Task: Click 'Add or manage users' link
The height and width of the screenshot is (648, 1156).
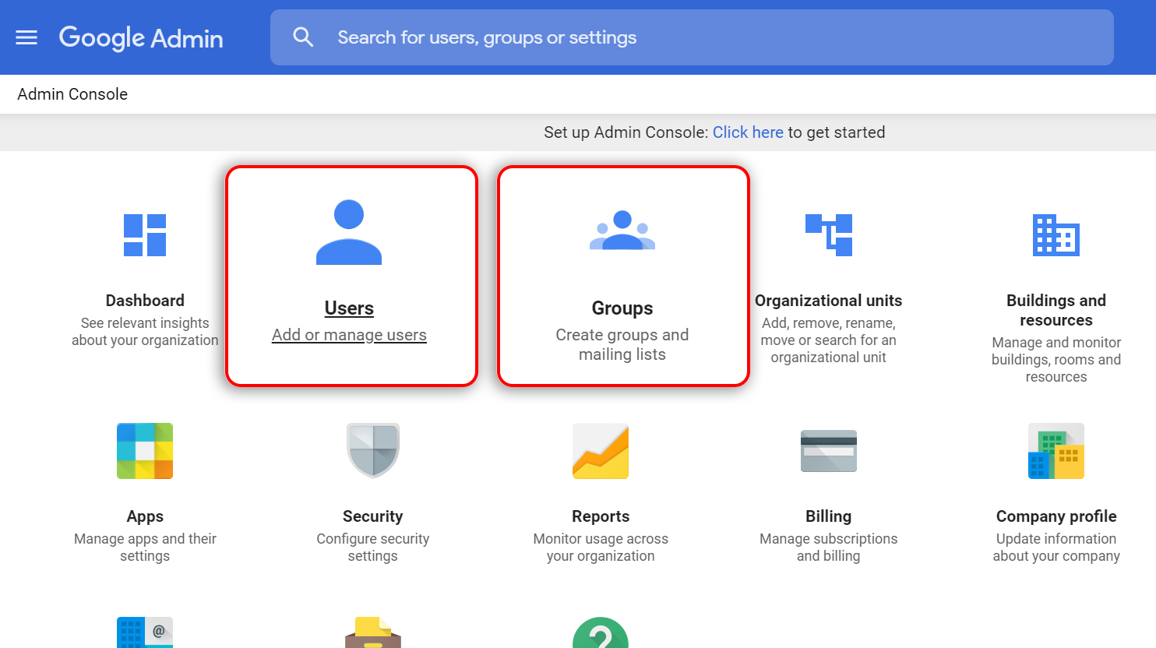Action: [x=349, y=335]
